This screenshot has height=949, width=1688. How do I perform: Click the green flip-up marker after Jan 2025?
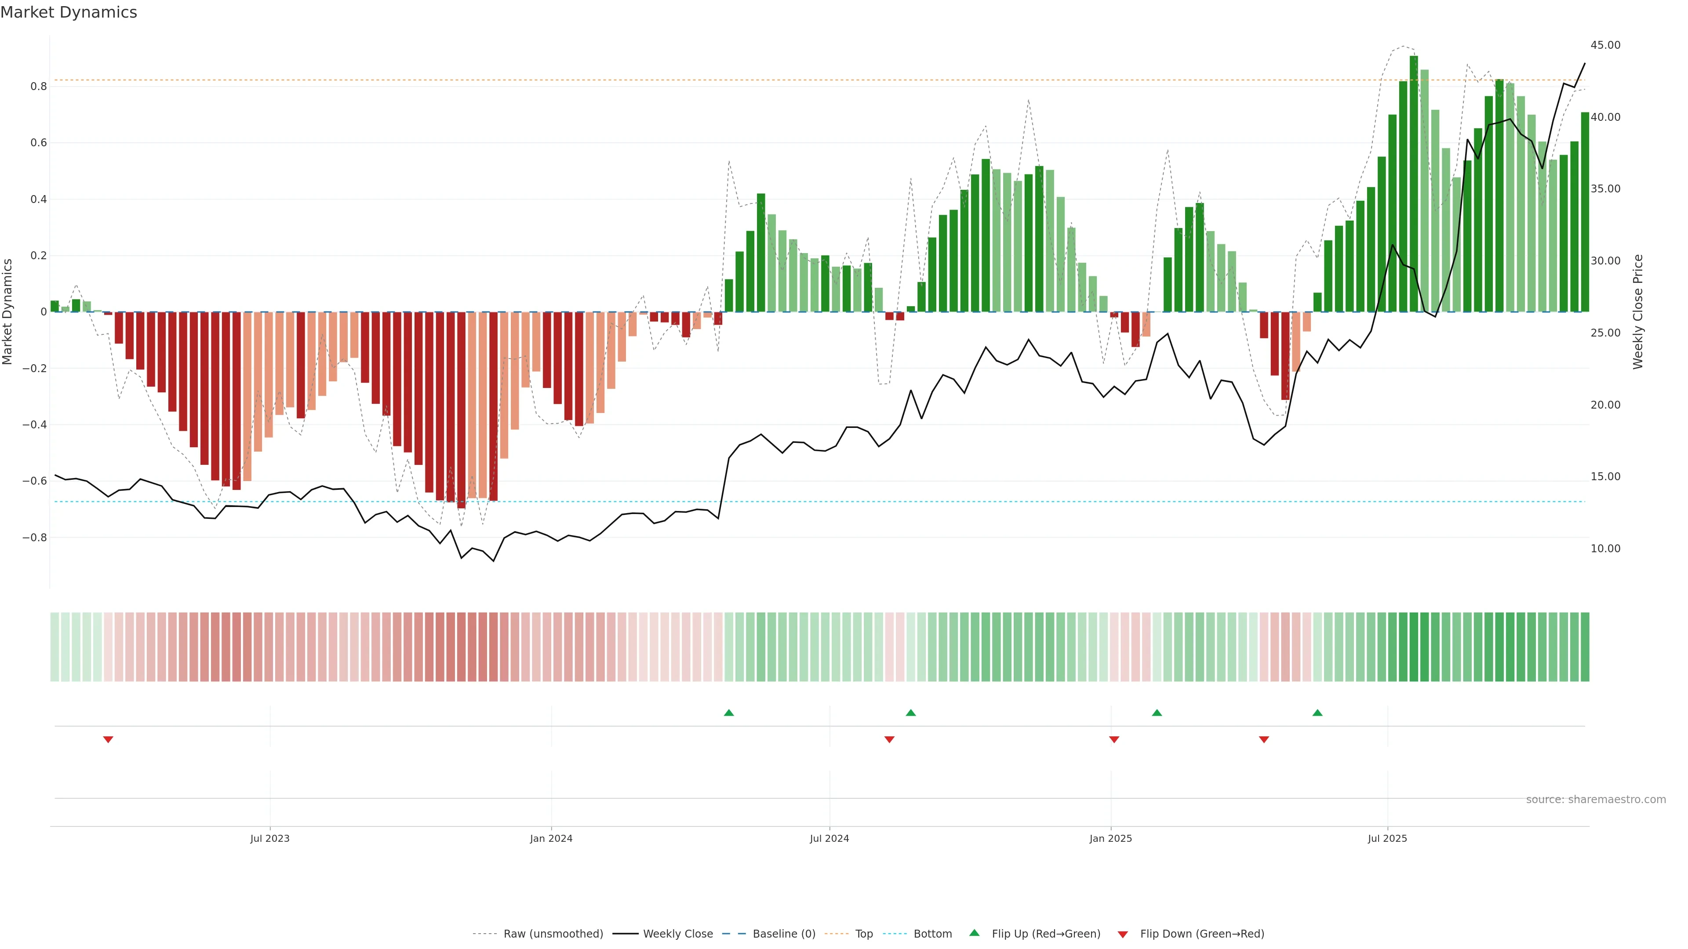[1157, 713]
